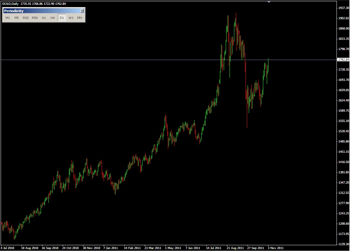Click the 10 Aug 2010 date label
The image size is (350, 251).
click(x=30, y=248)
